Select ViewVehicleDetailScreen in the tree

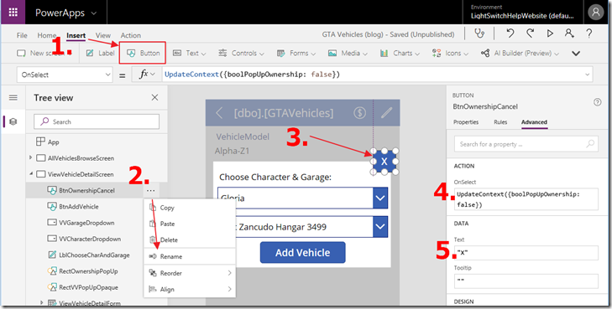tap(81, 174)
